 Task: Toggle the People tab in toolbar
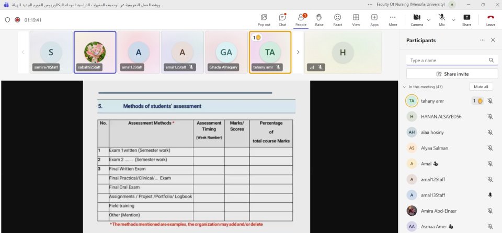click(301, 20)
